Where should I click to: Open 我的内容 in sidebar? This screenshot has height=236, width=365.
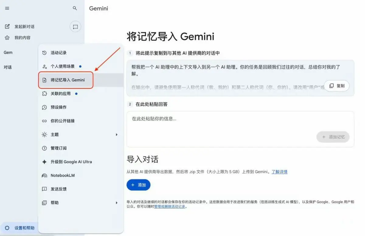pos(23,38)
